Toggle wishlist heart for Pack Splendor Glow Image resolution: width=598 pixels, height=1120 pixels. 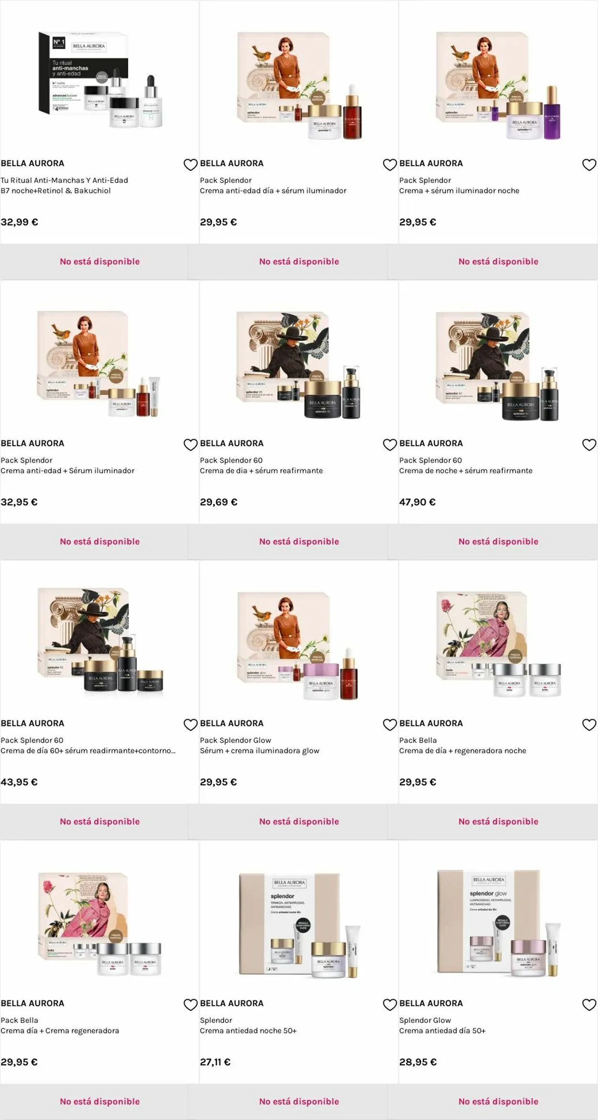(390, 725)
